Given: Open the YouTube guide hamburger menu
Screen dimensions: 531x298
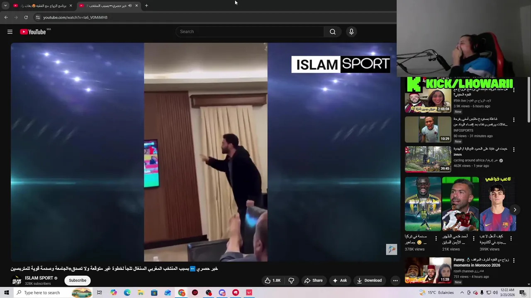Looking at the screenshot, I should 10,32.
